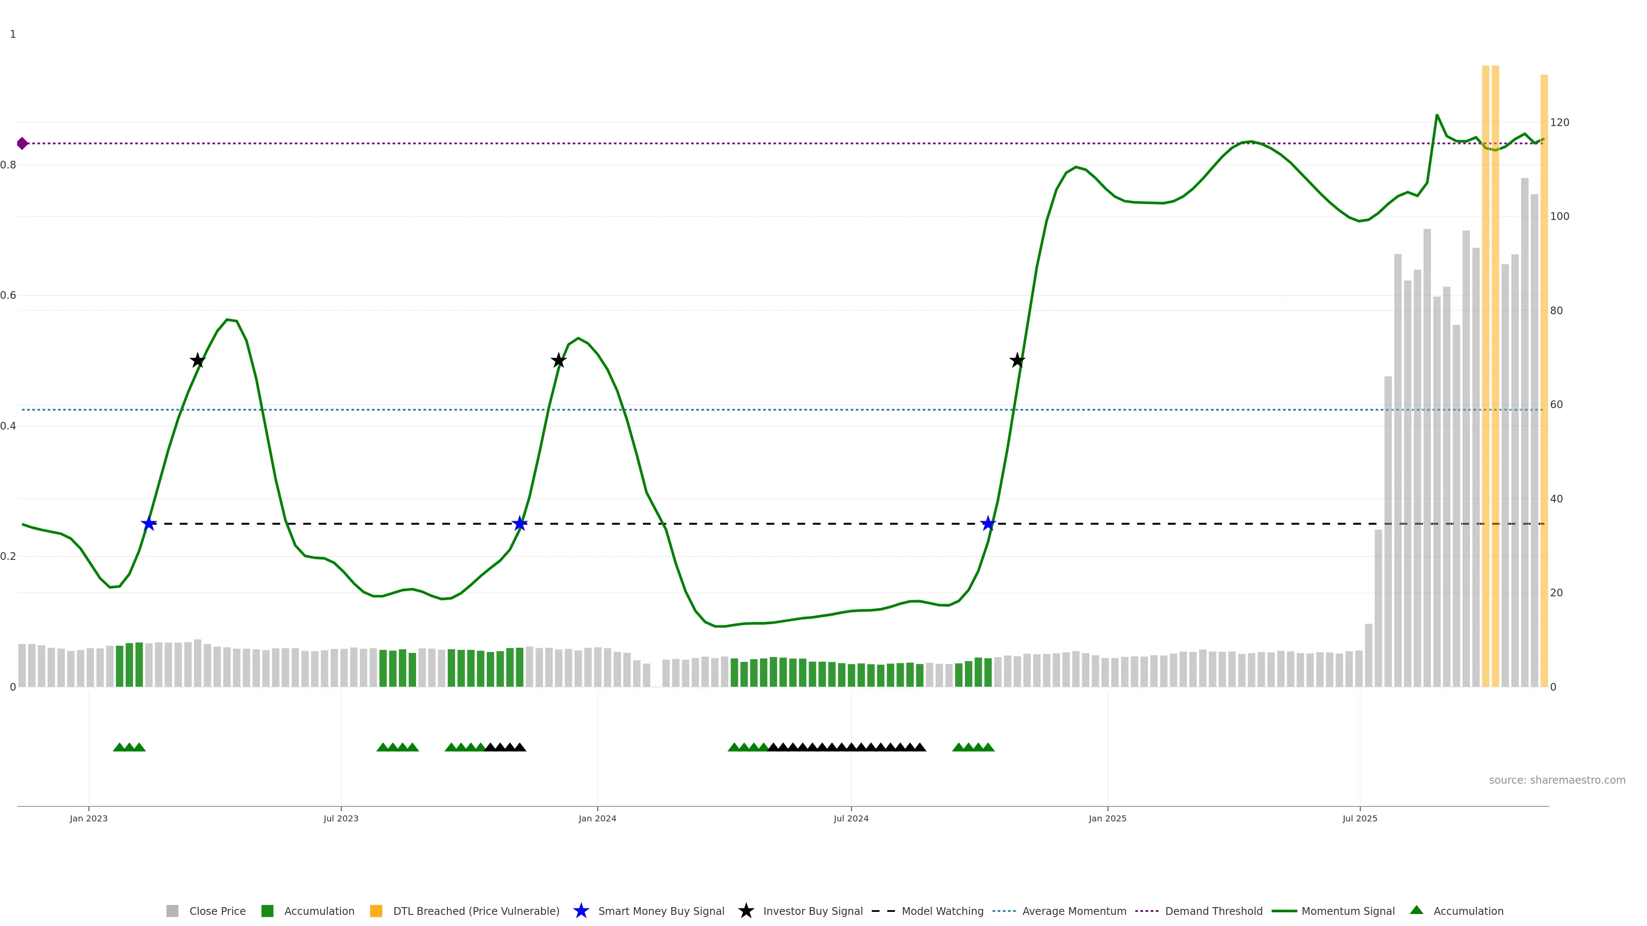This screenshot has height=926, width=1647.
Task: Hide the Momentum Signal line via legend
Action: point(1348,911)
